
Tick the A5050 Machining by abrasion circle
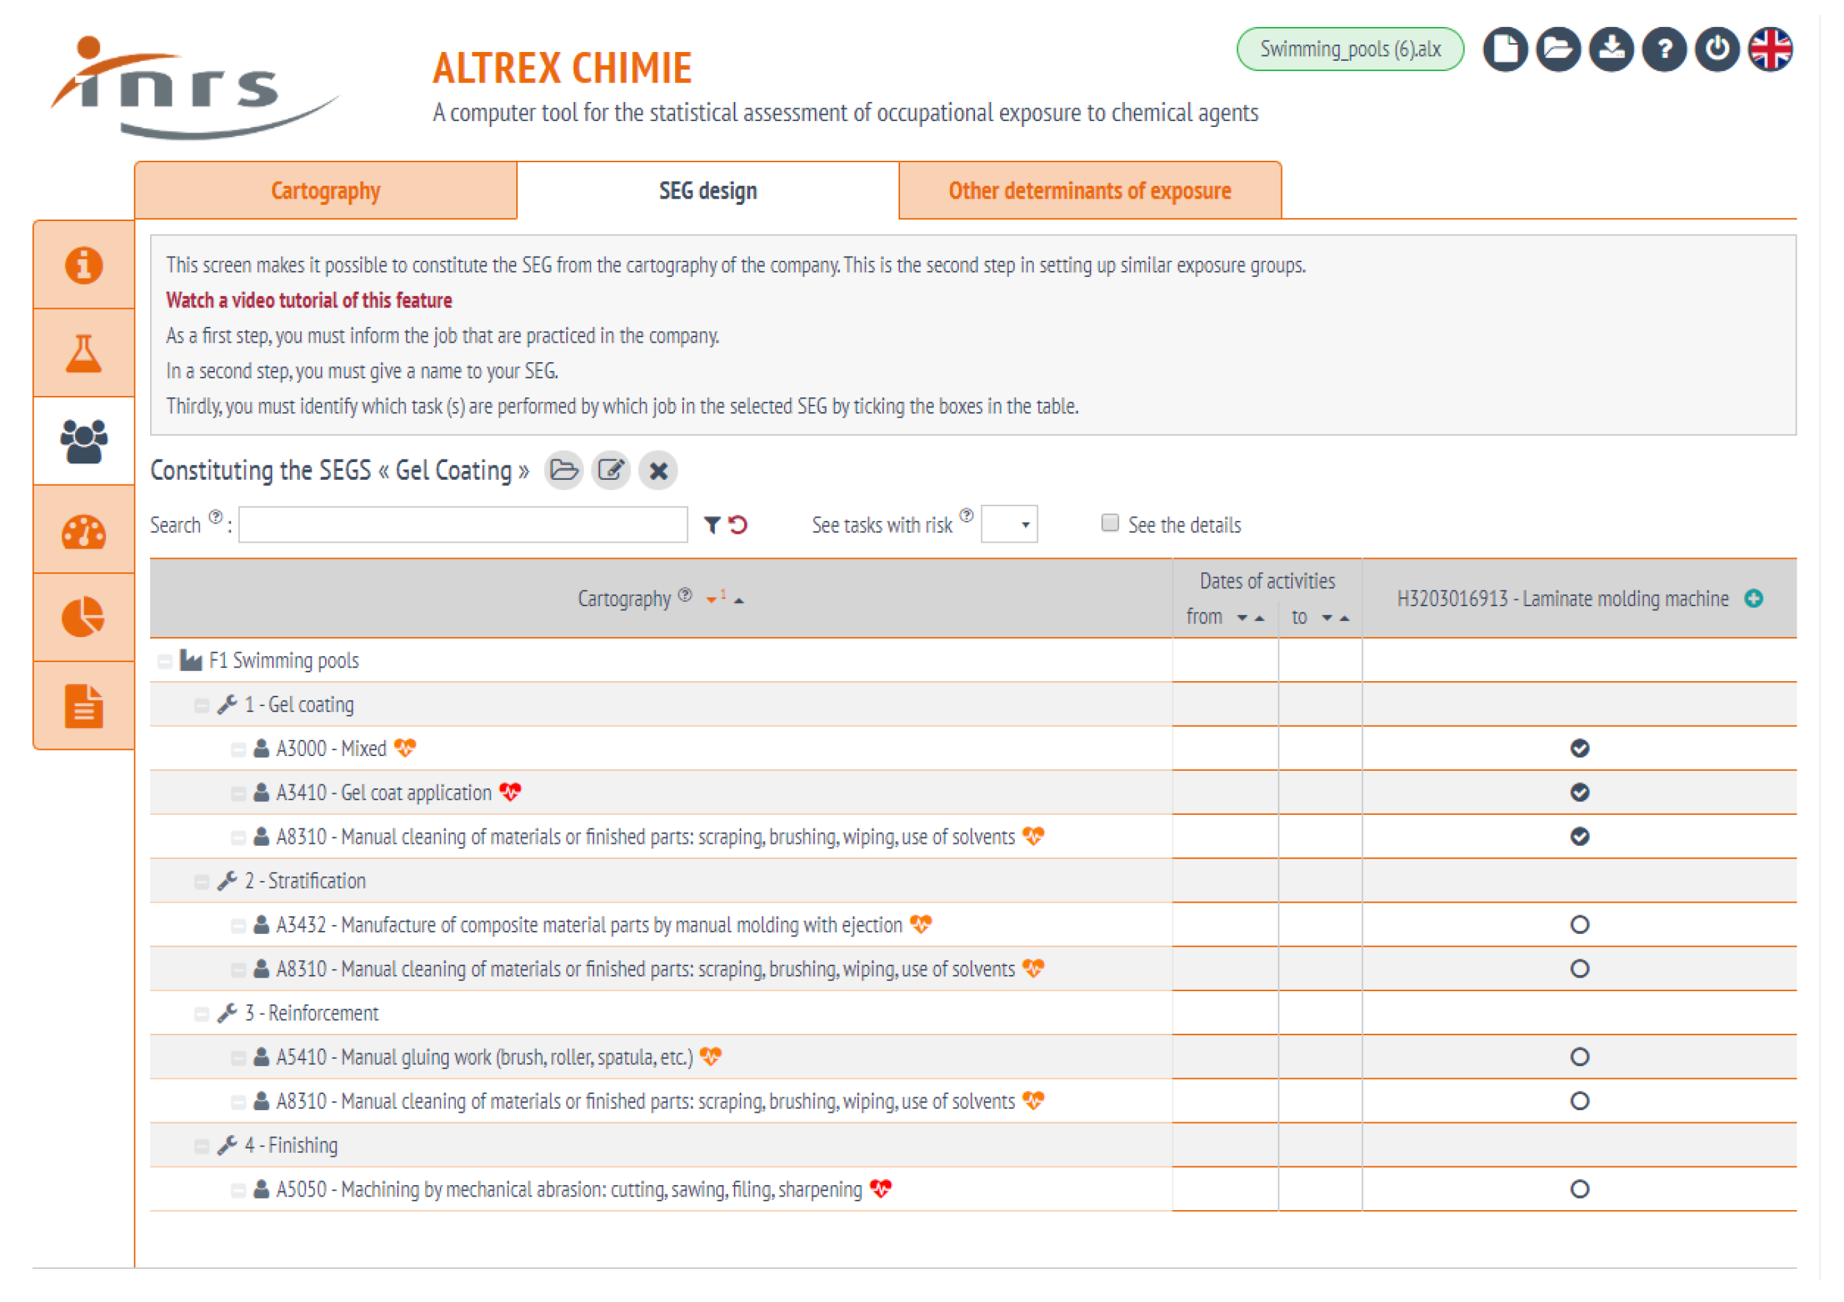pyautogui.click(x=1579, y=1190)
